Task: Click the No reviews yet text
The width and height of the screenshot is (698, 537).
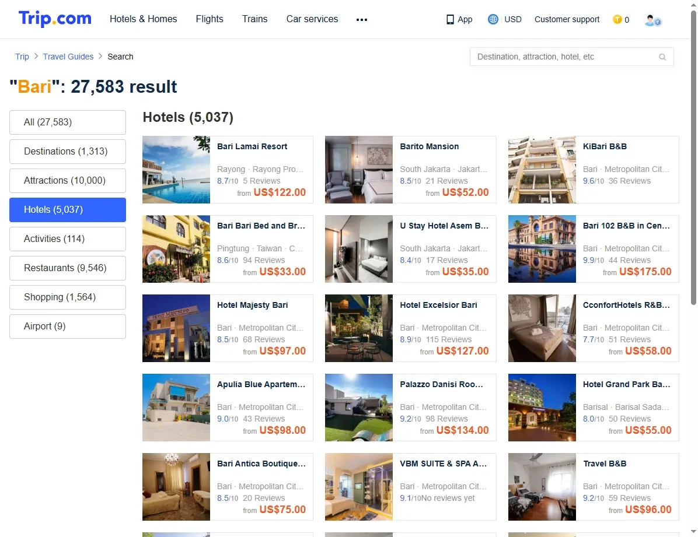Action: 448,499
